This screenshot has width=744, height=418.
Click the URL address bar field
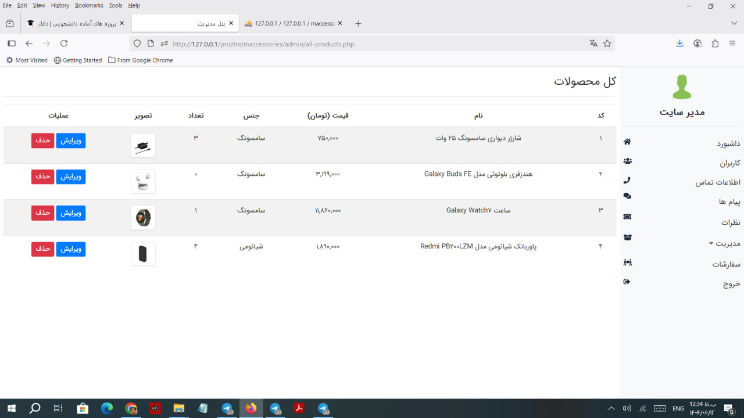[x=372, y=44]
